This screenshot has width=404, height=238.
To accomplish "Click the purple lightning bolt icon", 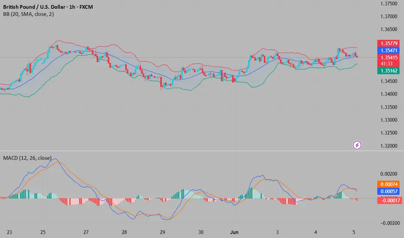I will (x=357, y=145).
